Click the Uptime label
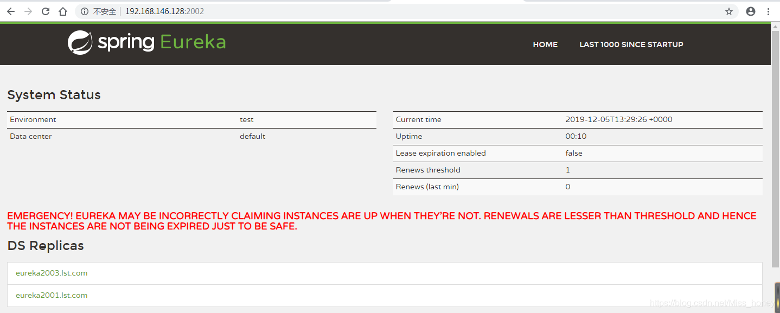 (x=409, y=137)
